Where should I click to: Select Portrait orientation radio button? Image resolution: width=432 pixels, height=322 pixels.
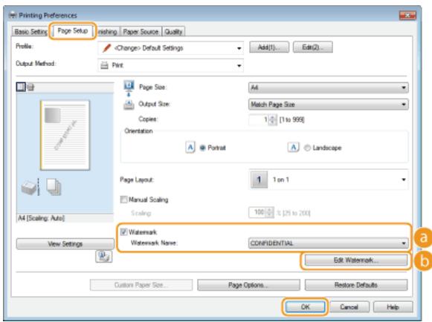[202, 148]
